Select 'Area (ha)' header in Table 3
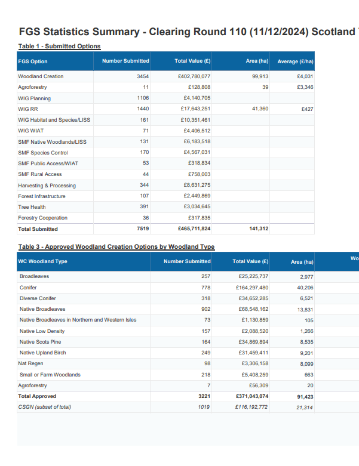The image size is (359, 466). click(302, 261)
